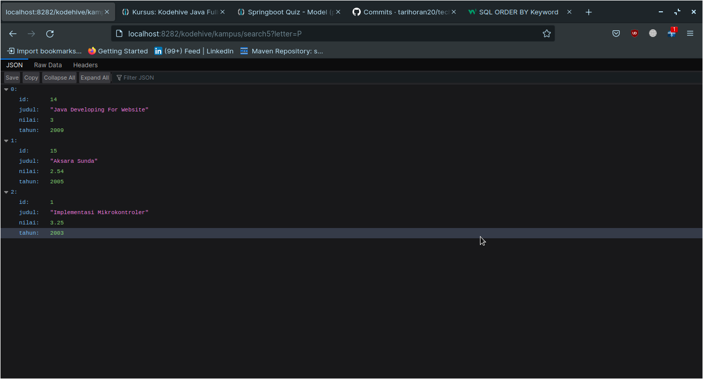
Task: Open the Getting Started bookmark
Action: (x=118, y=51)
